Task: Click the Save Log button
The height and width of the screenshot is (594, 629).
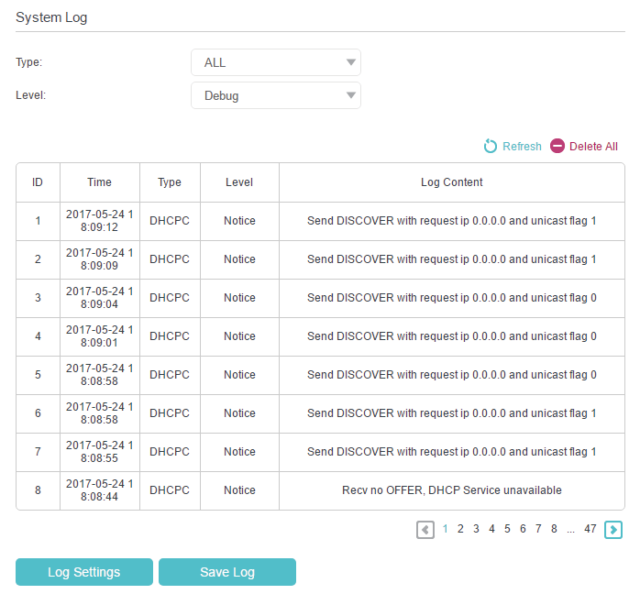Action: pyautogui.click(x=227, y=572)
